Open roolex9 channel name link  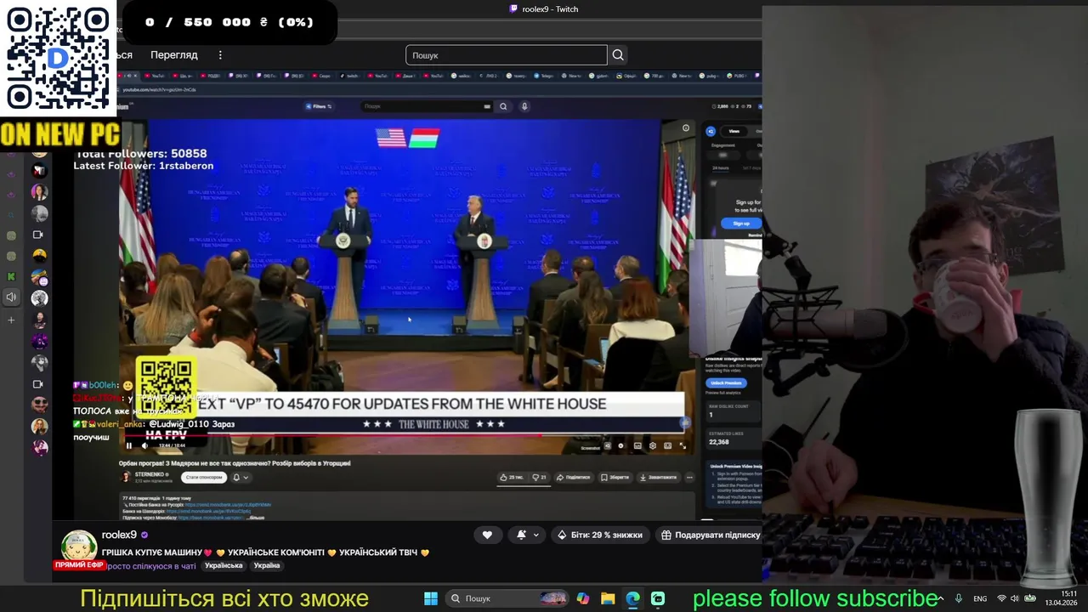click(x=119, y=535)
